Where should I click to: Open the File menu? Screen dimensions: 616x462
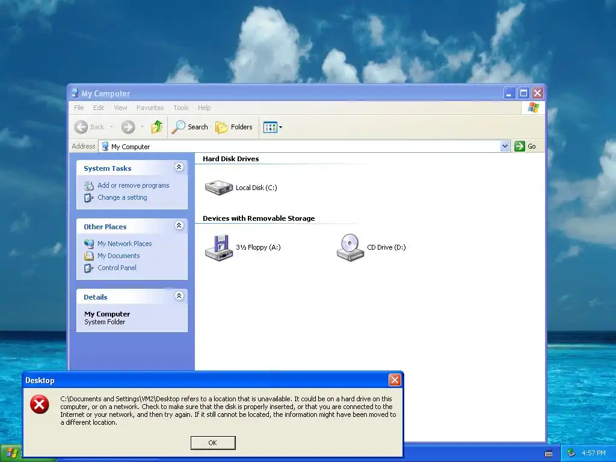(x=79, y=108)
